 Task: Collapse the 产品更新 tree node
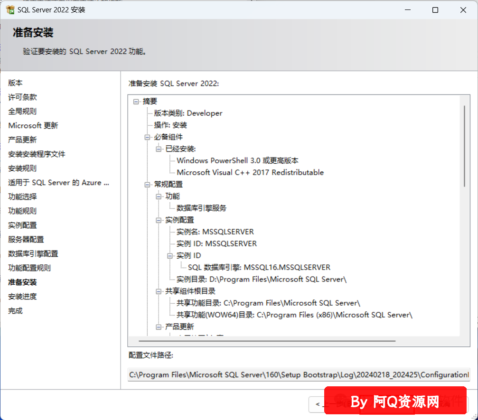click(159, 327)
